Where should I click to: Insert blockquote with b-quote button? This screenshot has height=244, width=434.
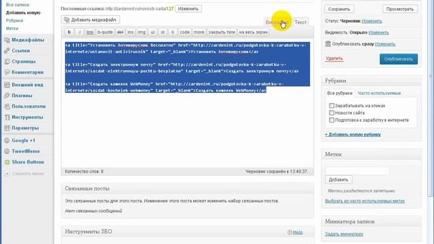[105, 32]
